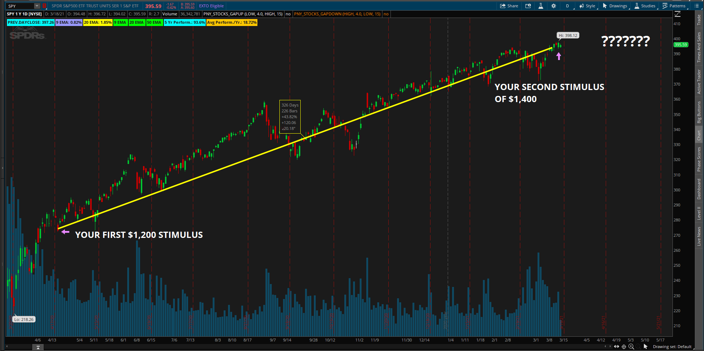Click the EXTO Eligible label
Screen dimensions: 704x351
(211, 6)
